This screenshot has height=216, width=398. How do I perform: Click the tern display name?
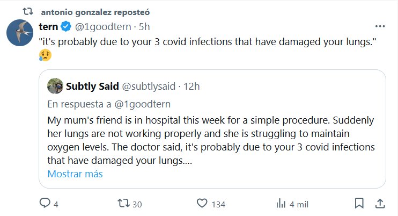click(49, 26)
